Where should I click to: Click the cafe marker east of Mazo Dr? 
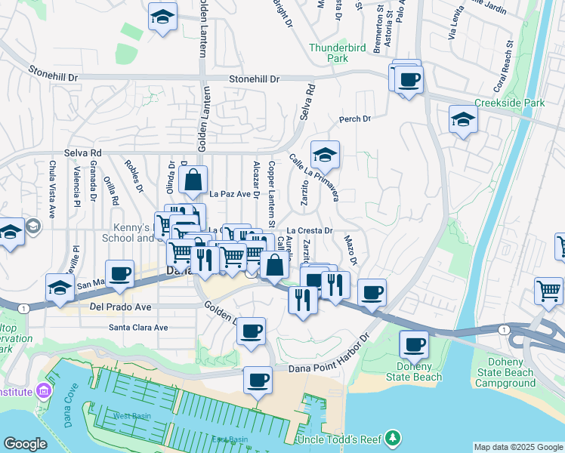(x=372, y=294)
